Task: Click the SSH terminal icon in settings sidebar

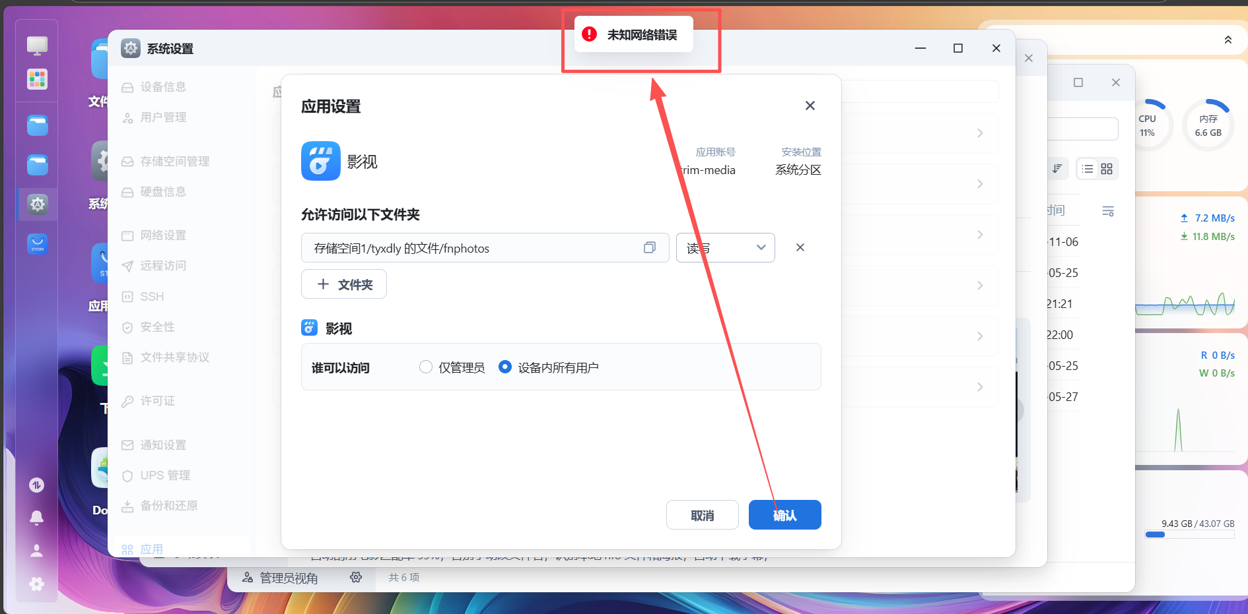Action: tap(127, 297)
